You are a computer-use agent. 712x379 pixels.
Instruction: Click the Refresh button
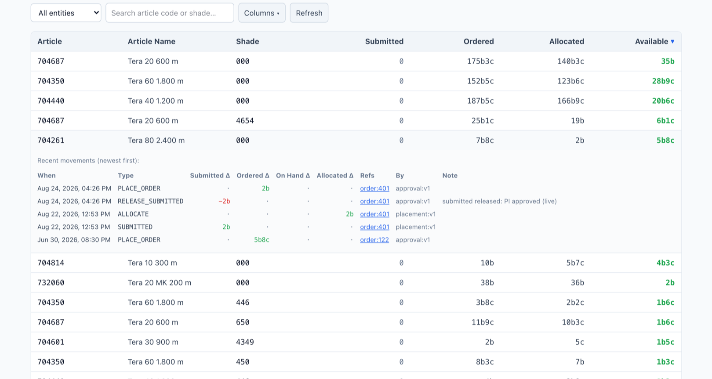tap(309, 13)
